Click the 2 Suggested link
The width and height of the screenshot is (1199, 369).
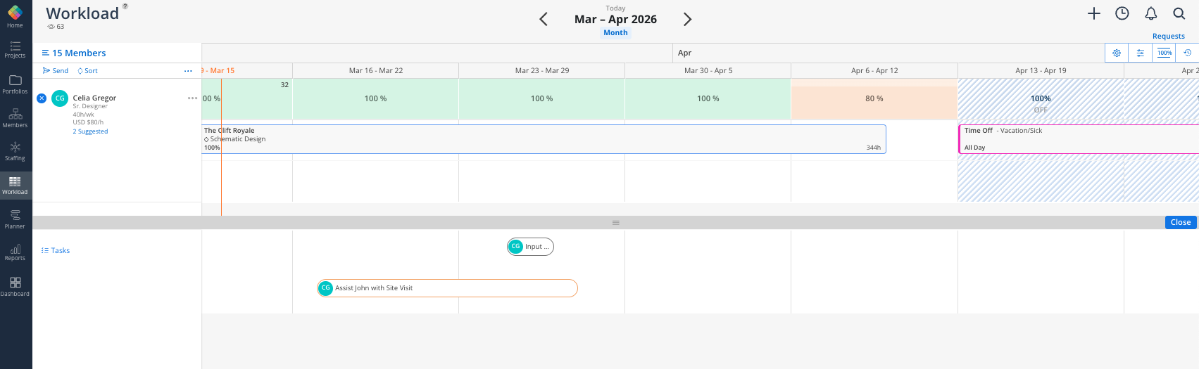tap(90, 131)
